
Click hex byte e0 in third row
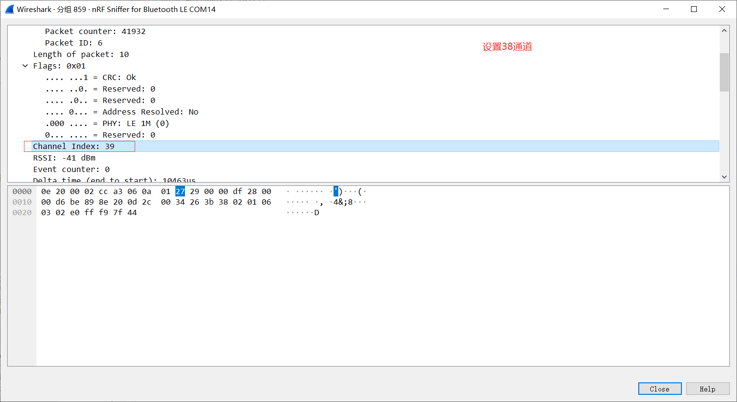coord(75,212)
